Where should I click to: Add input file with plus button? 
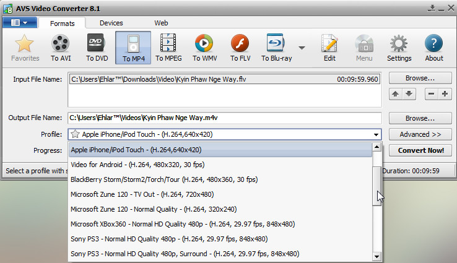(x=445, y=94)
